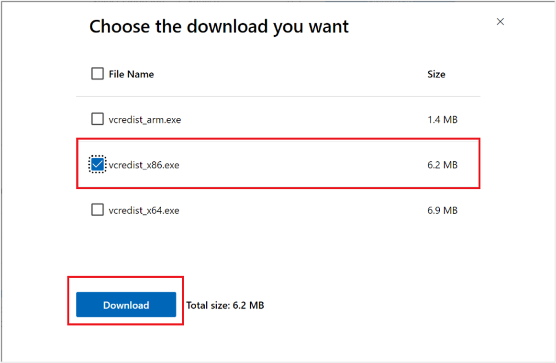
Task: Toggle the select-all File Name checkbox
Action: coord(98,73)
